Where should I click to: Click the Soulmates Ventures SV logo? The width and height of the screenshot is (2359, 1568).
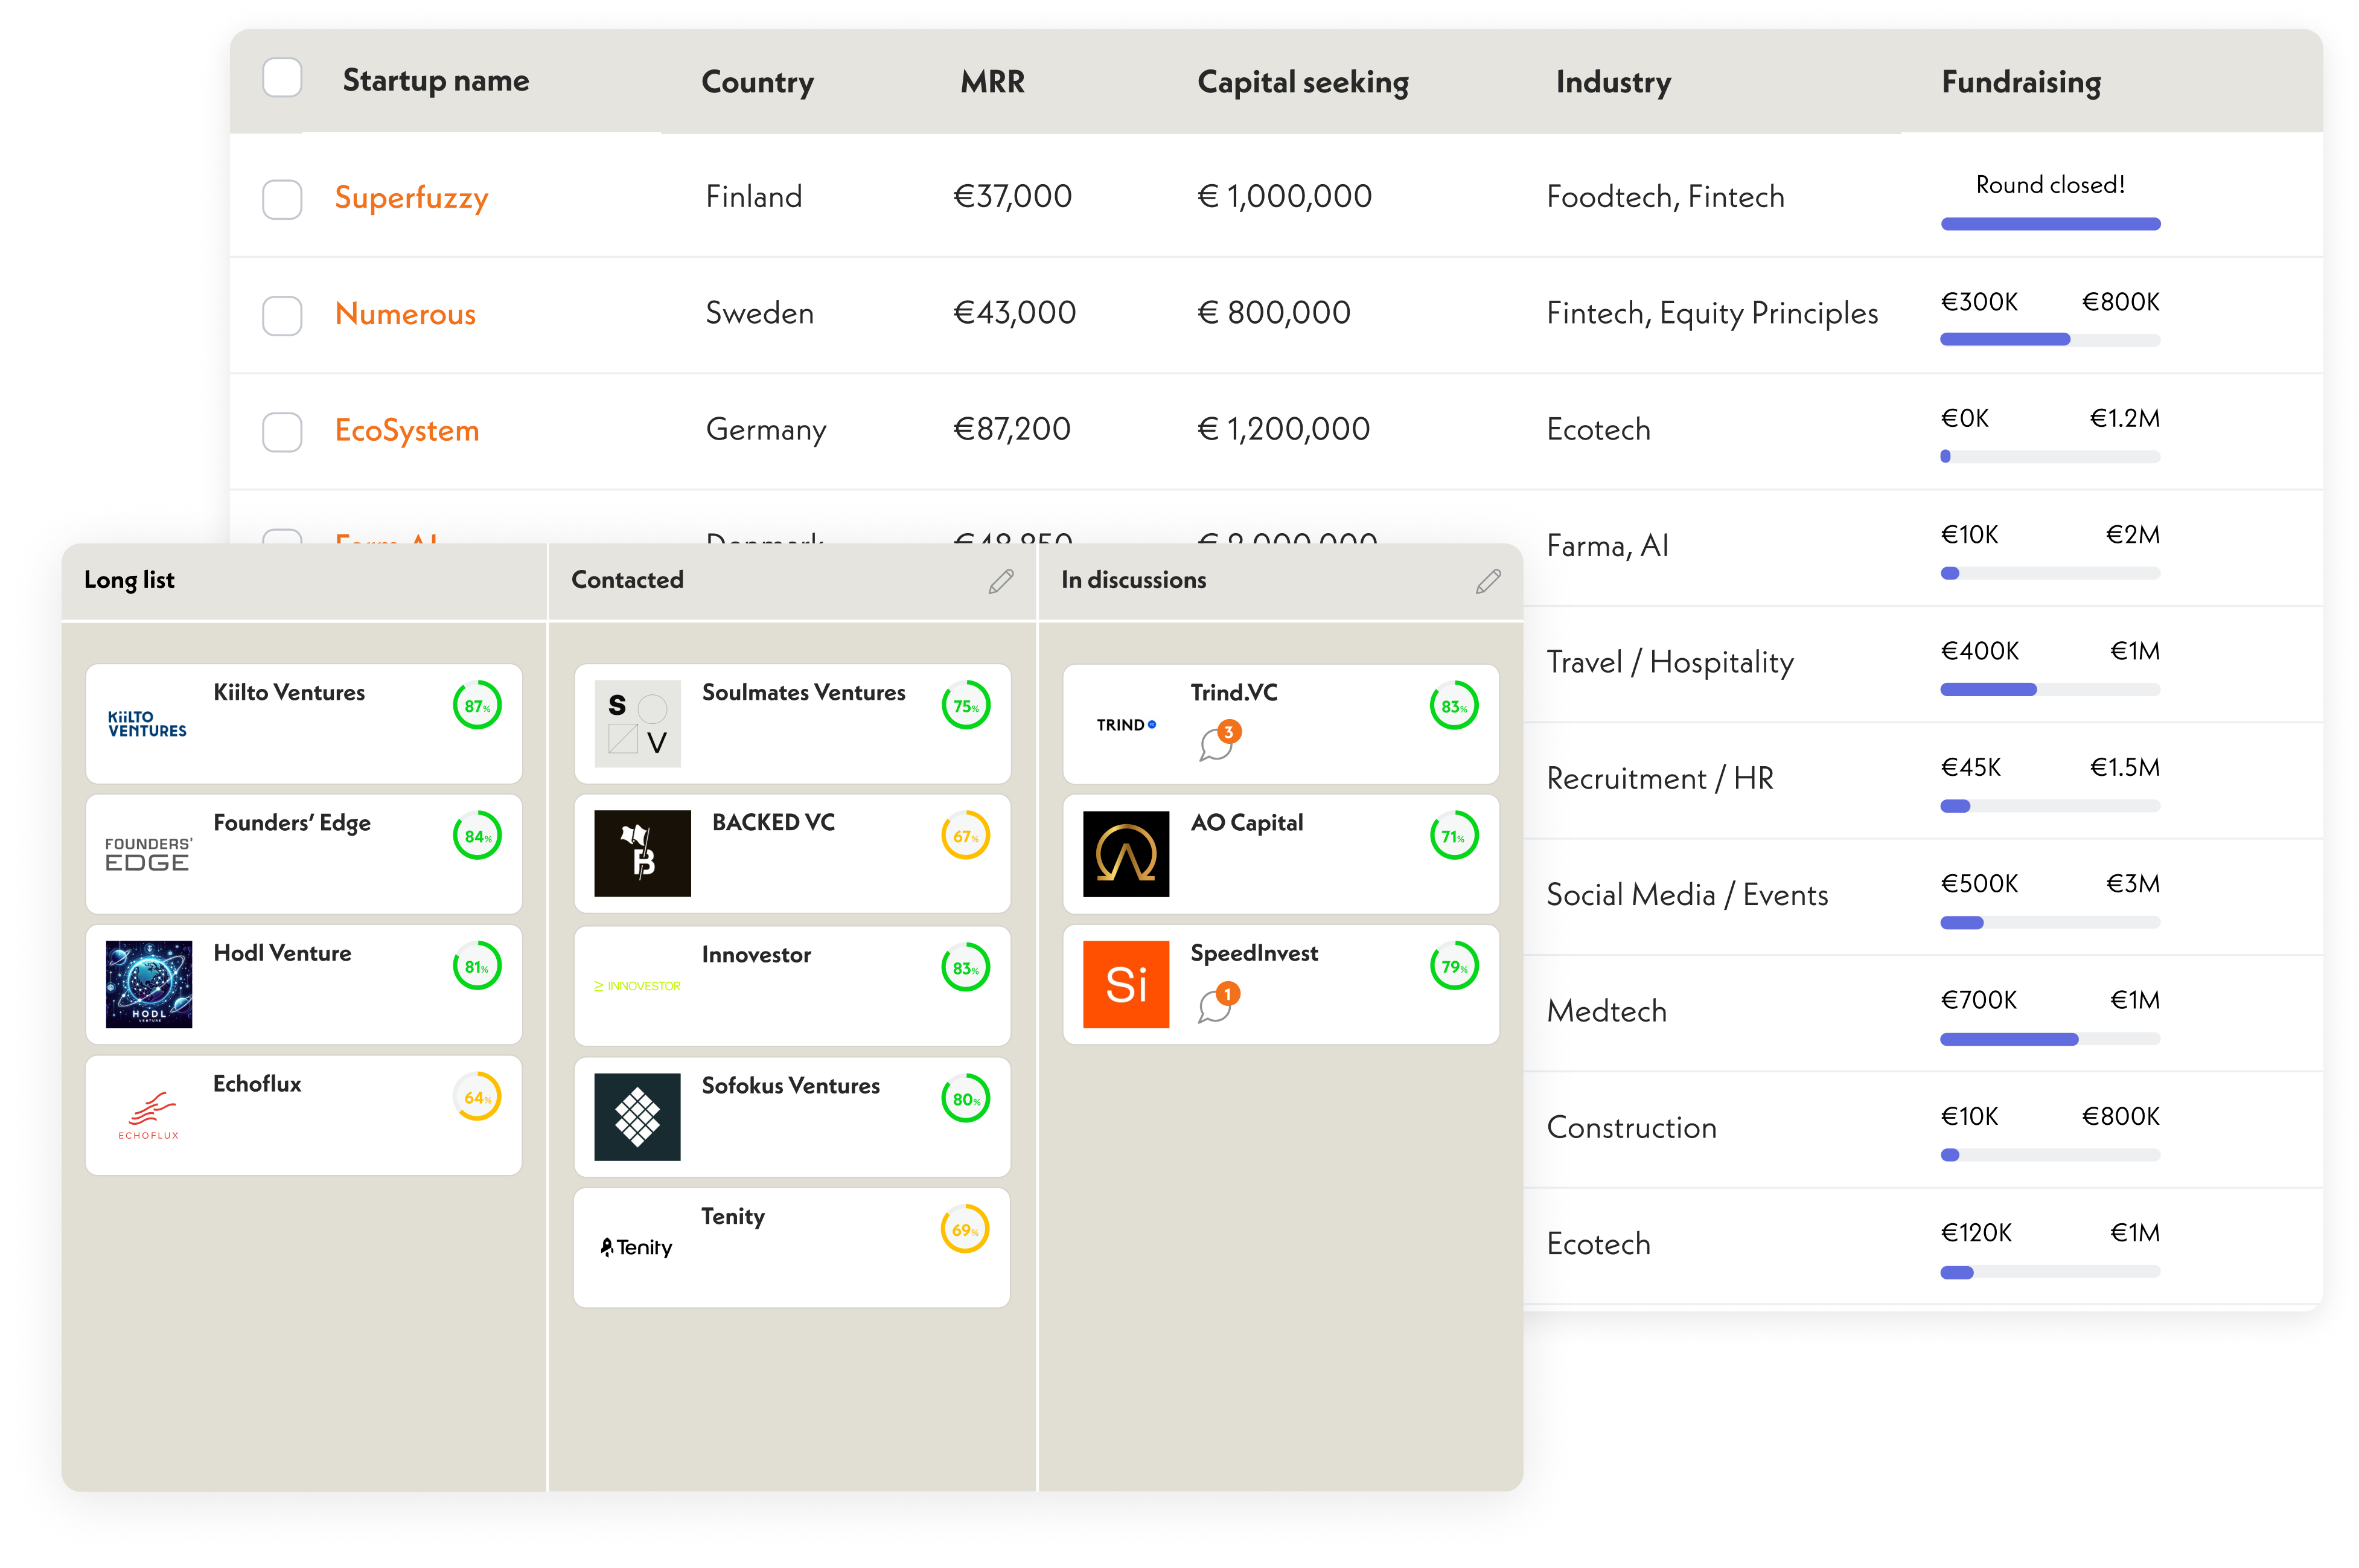(x=637, y=724)
